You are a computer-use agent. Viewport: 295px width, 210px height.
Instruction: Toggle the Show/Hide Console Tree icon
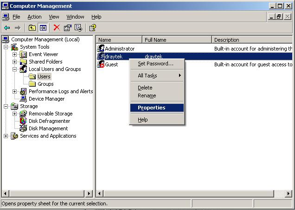click(x=43, y=28)
